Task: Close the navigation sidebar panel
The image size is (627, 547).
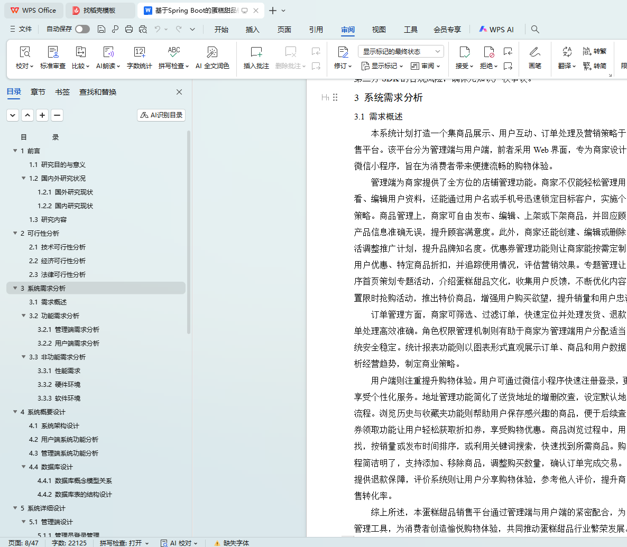Action: click(x=179, y=92)
